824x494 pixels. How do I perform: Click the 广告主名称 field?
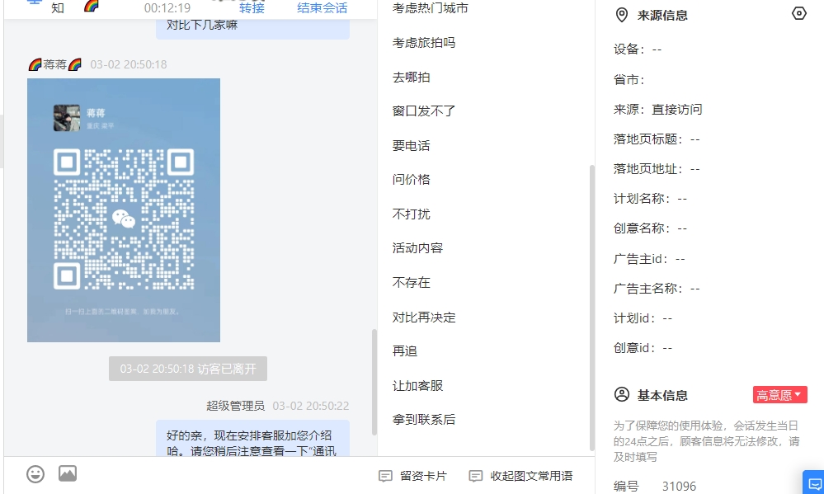pos(657,289)
